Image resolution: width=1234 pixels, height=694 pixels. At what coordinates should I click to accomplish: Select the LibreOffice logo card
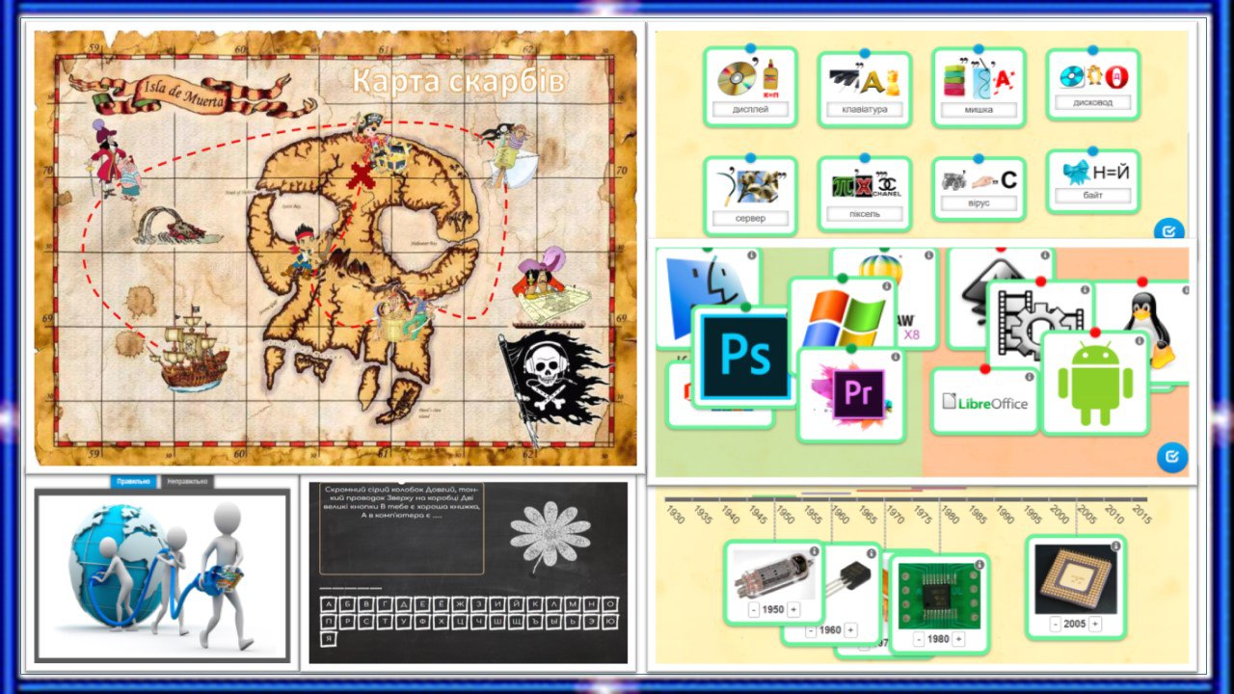[984, 403]
